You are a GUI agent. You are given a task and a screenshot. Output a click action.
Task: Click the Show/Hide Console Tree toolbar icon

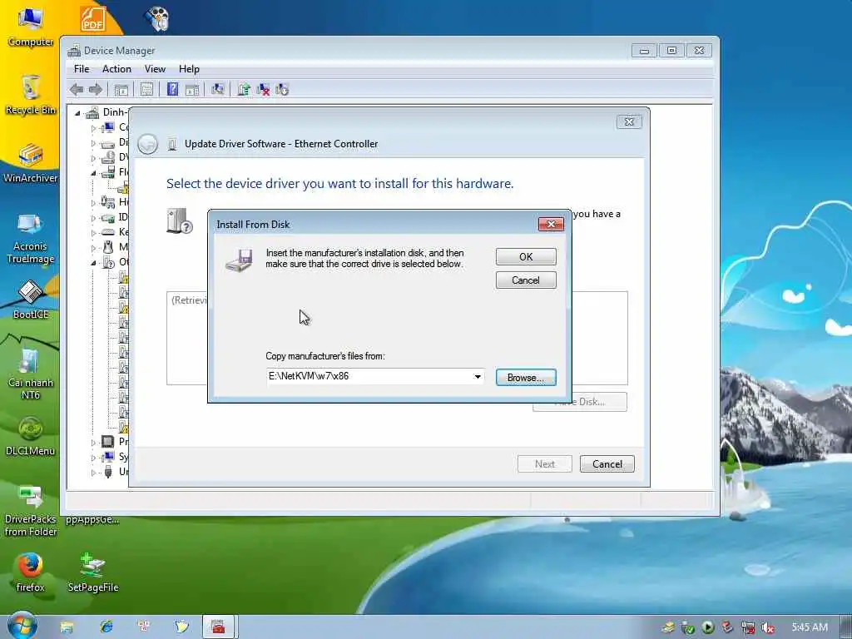pos(121,89)
